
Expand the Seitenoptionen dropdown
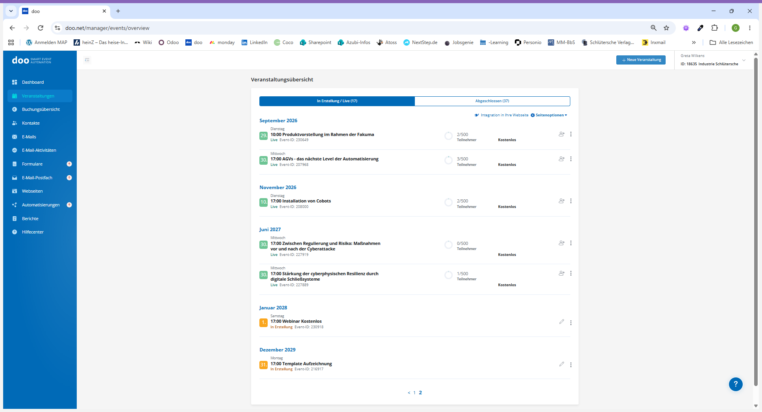coord(549,115)
